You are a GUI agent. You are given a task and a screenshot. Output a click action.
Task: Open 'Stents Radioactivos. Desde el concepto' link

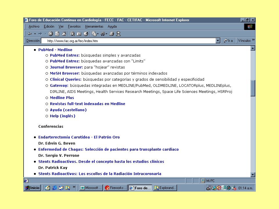pyautogui.click(x=101, y=162)
